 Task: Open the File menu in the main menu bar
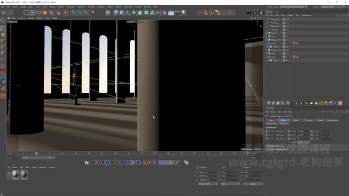coord(2,7)
